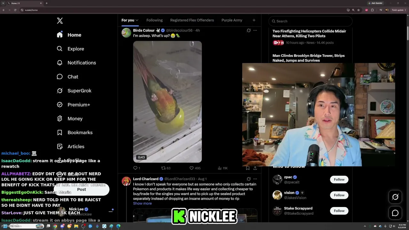Open the Adblock extension icon

click(x=367, y=10)
